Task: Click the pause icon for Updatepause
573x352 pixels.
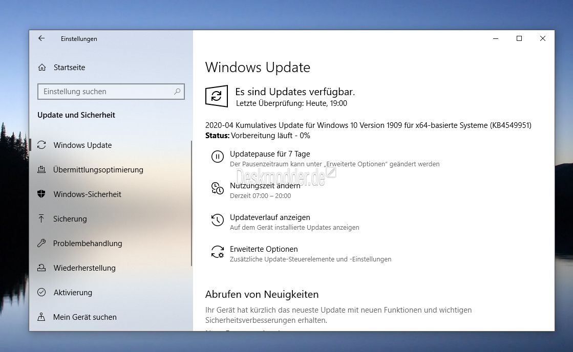Action: click(x=218, y=157)
